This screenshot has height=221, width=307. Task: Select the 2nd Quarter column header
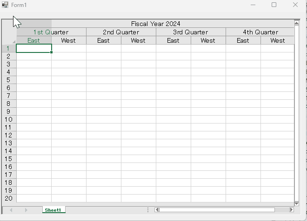121,32
